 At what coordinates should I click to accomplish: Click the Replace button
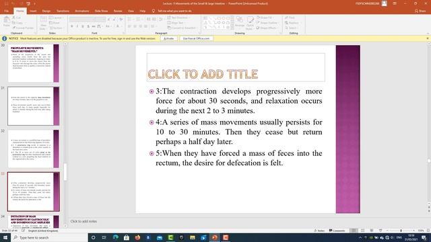pos(292,23)
